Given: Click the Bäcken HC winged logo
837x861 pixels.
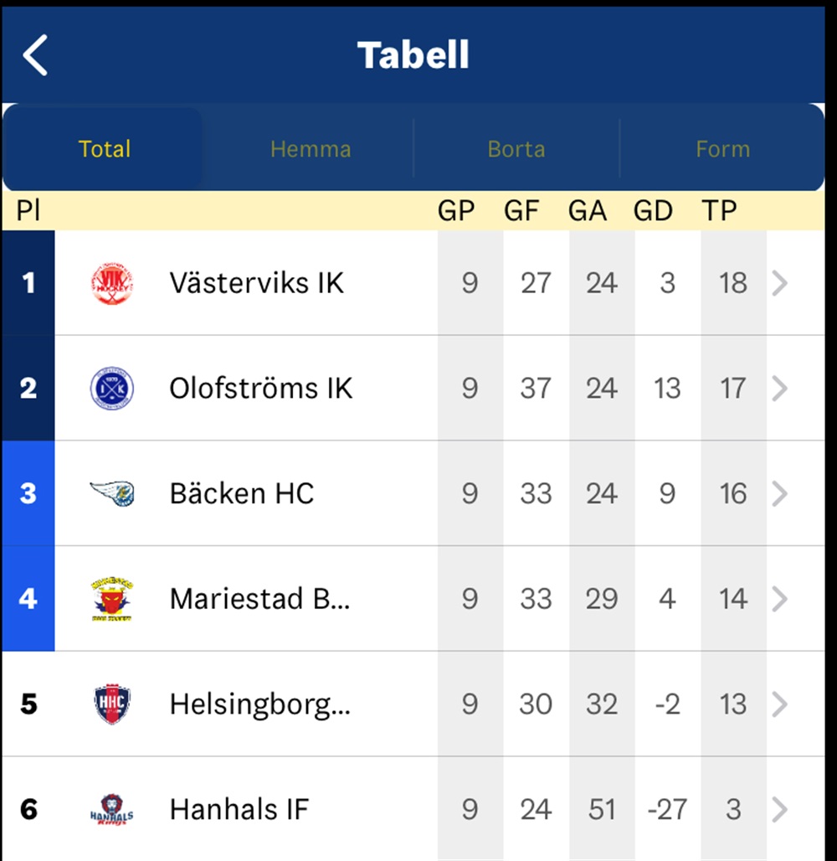Looking at the screenshot, I should tap(112, 493).
